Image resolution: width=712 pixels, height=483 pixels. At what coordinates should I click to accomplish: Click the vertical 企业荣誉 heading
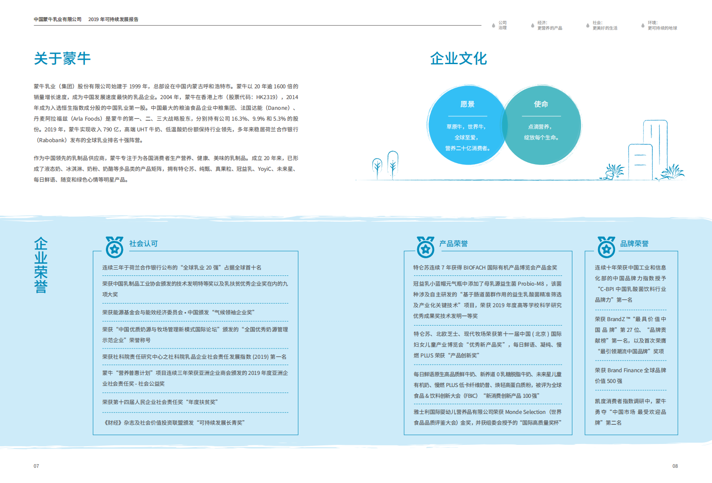(x=41, y=265)
